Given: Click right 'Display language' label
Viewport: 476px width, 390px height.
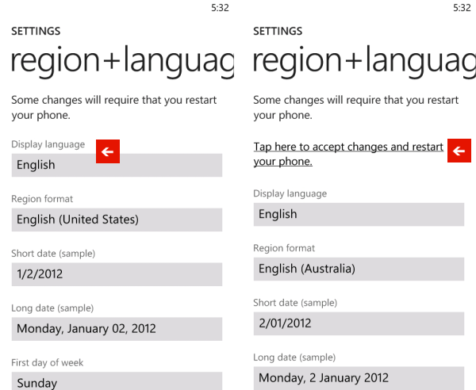Looking at the screenshot, I should (x=290, y=193).
